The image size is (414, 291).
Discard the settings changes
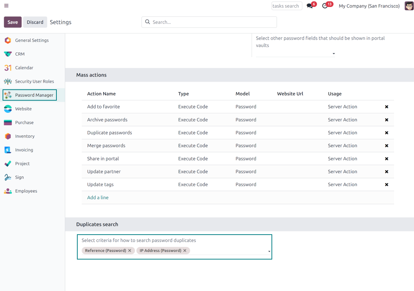[x=35, y=22]
